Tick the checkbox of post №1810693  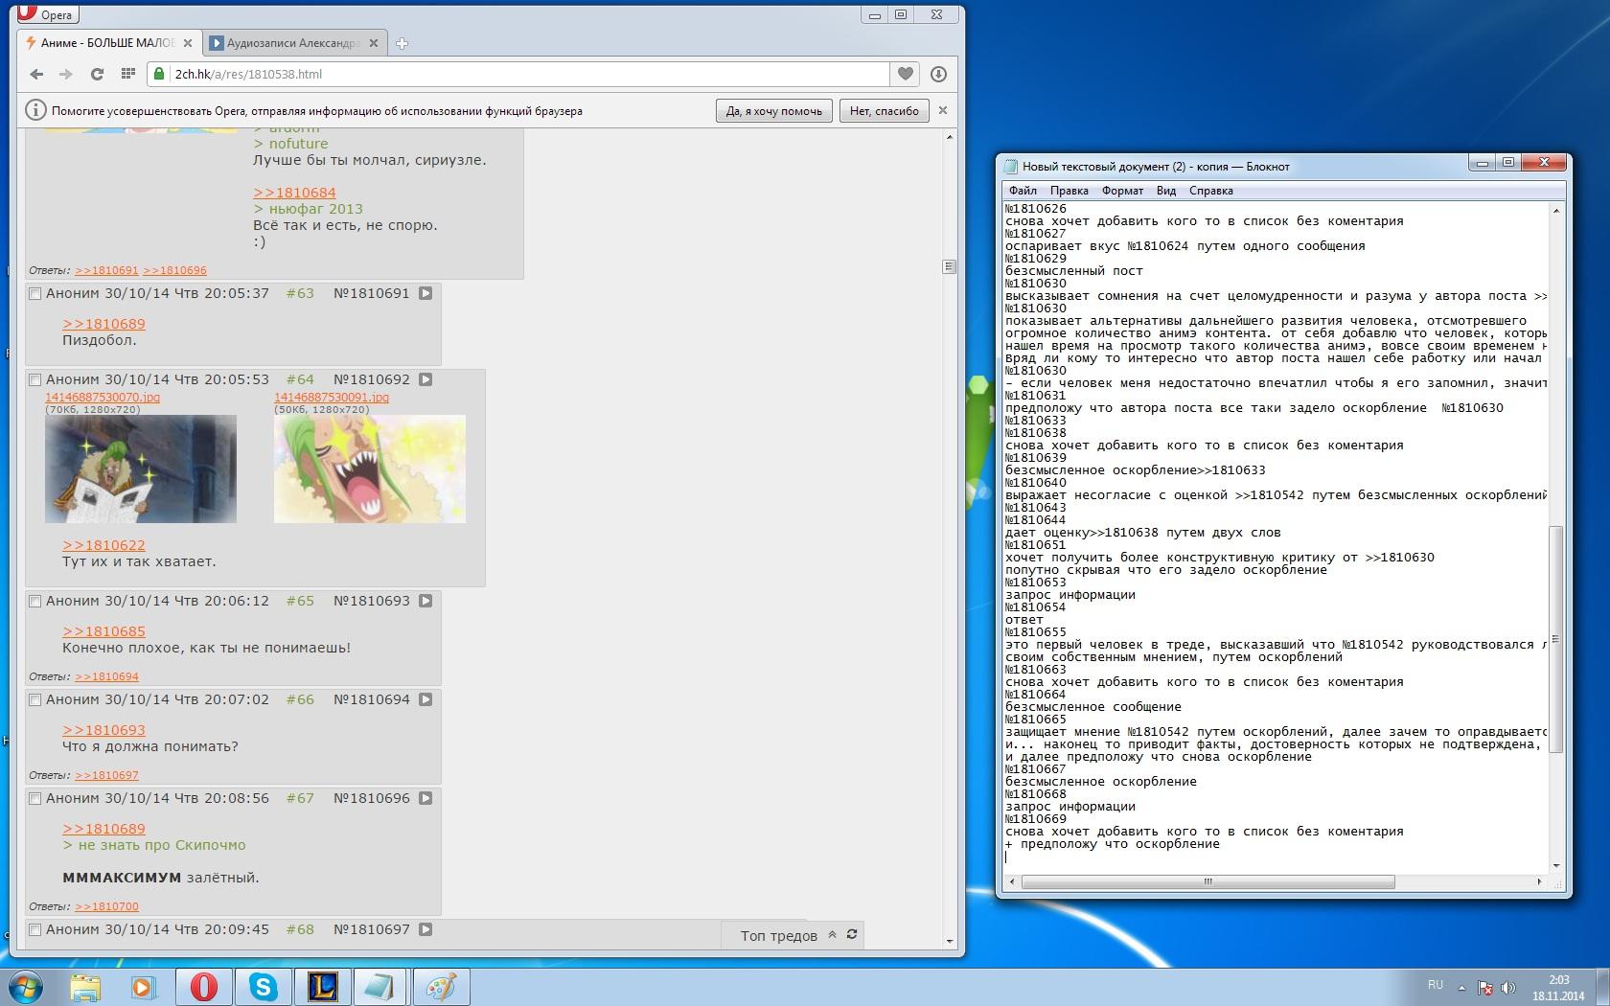35,602
